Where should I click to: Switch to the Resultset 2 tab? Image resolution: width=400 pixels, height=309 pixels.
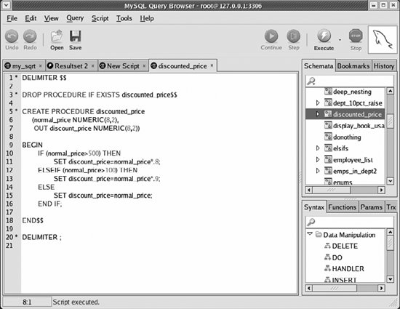point(71,66)
